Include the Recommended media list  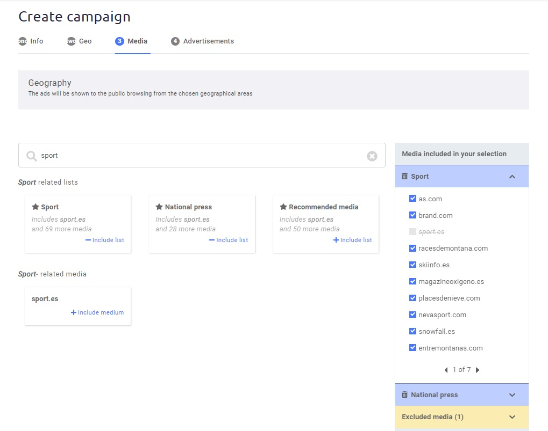[x=352, y=240]
